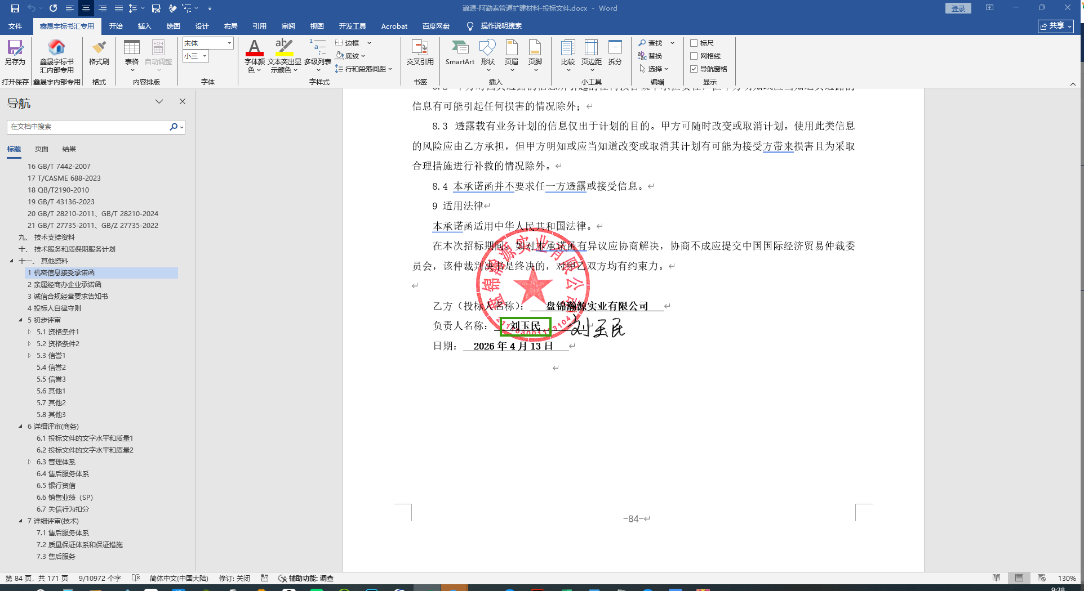The width and height of the screenshot is (1084, 591).
Task: Click the 共享 share button
Action: tap(1056, 26)
